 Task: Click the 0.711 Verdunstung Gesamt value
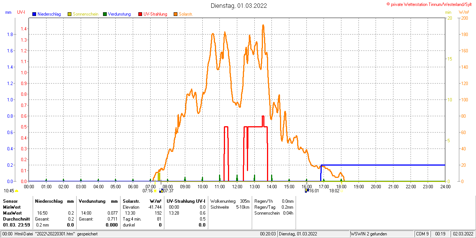[112, 219]
